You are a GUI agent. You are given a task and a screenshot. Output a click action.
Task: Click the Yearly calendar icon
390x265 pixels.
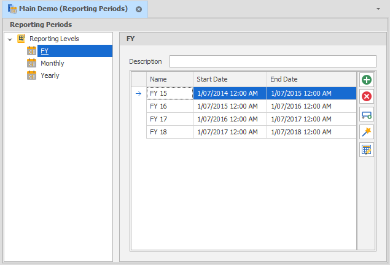pos(32,75)
